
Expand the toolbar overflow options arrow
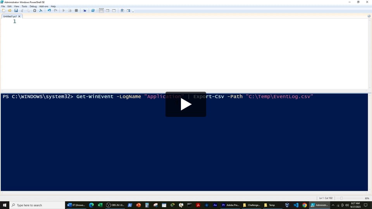[x=133, y=11]
